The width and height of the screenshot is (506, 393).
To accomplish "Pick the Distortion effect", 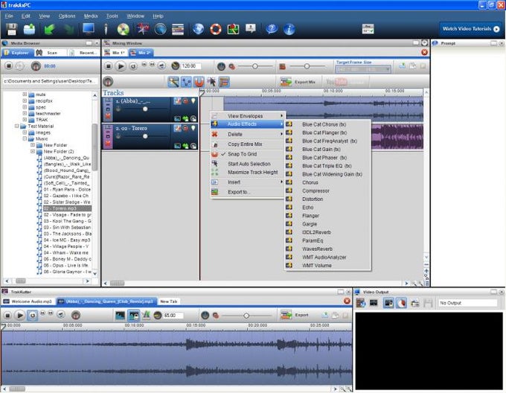I will pos(327,199).
